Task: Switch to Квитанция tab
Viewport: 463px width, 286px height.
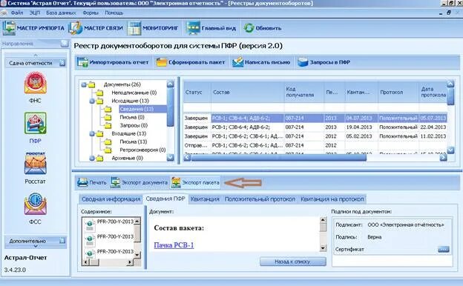Action: [x=205, y=199]
